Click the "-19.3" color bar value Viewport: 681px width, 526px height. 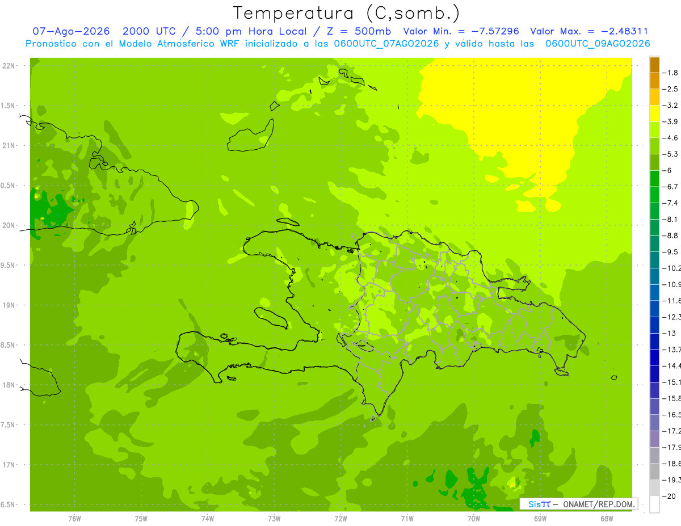(671, 480)
